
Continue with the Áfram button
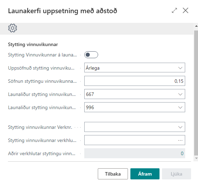(145, 174)
